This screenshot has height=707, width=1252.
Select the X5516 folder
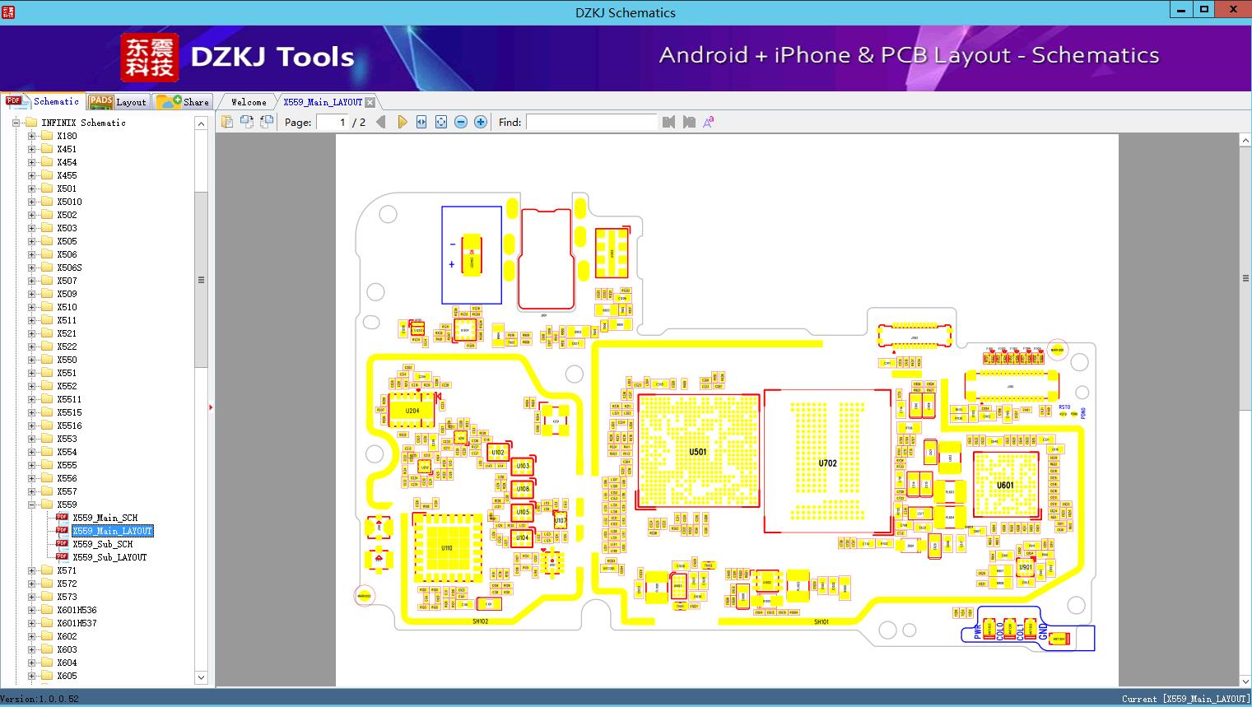pos(69,426)
